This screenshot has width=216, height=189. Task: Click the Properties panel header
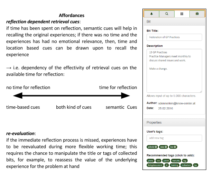click(174, 123)
